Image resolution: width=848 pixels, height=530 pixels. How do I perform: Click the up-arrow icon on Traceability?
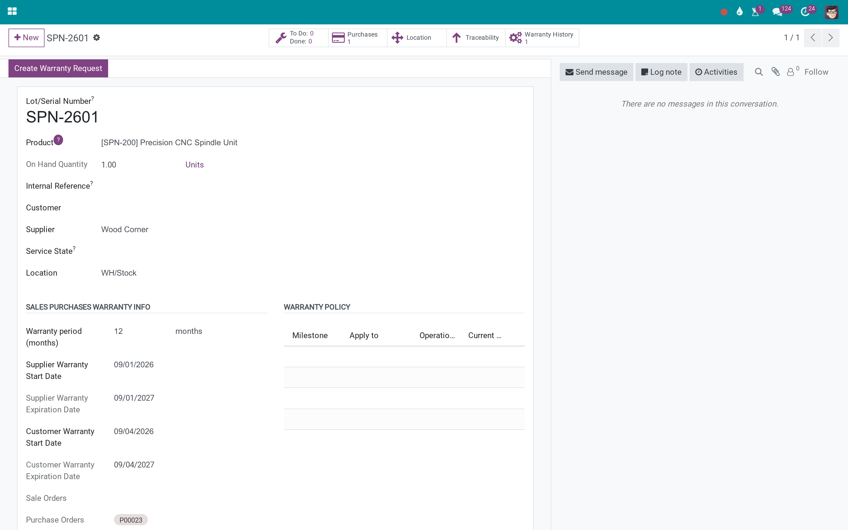coord(456,38)
